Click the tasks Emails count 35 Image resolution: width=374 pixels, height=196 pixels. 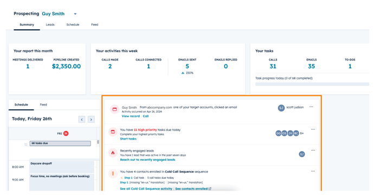(x=312, y=66)
